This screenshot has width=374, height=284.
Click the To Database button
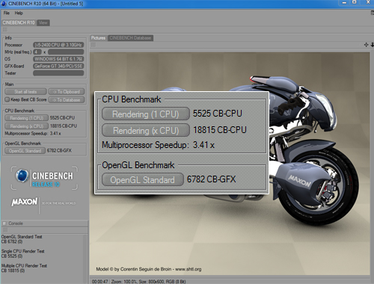point(67,100)
